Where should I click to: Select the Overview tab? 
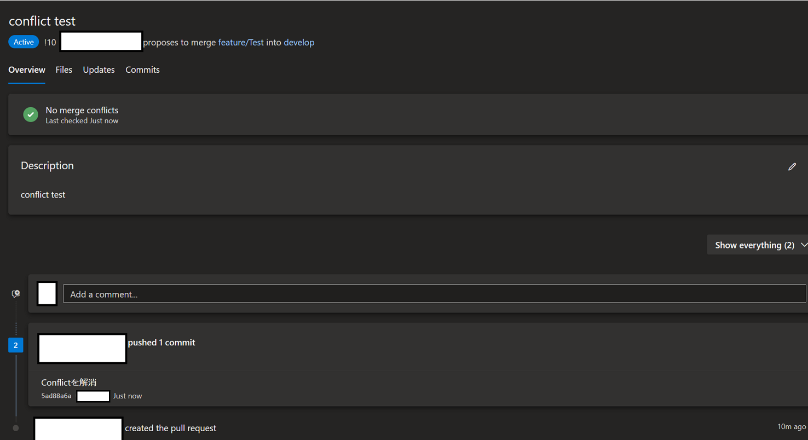[26, 70]
